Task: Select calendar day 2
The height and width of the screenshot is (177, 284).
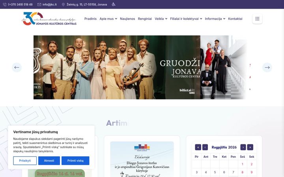Action: point(251,164)
